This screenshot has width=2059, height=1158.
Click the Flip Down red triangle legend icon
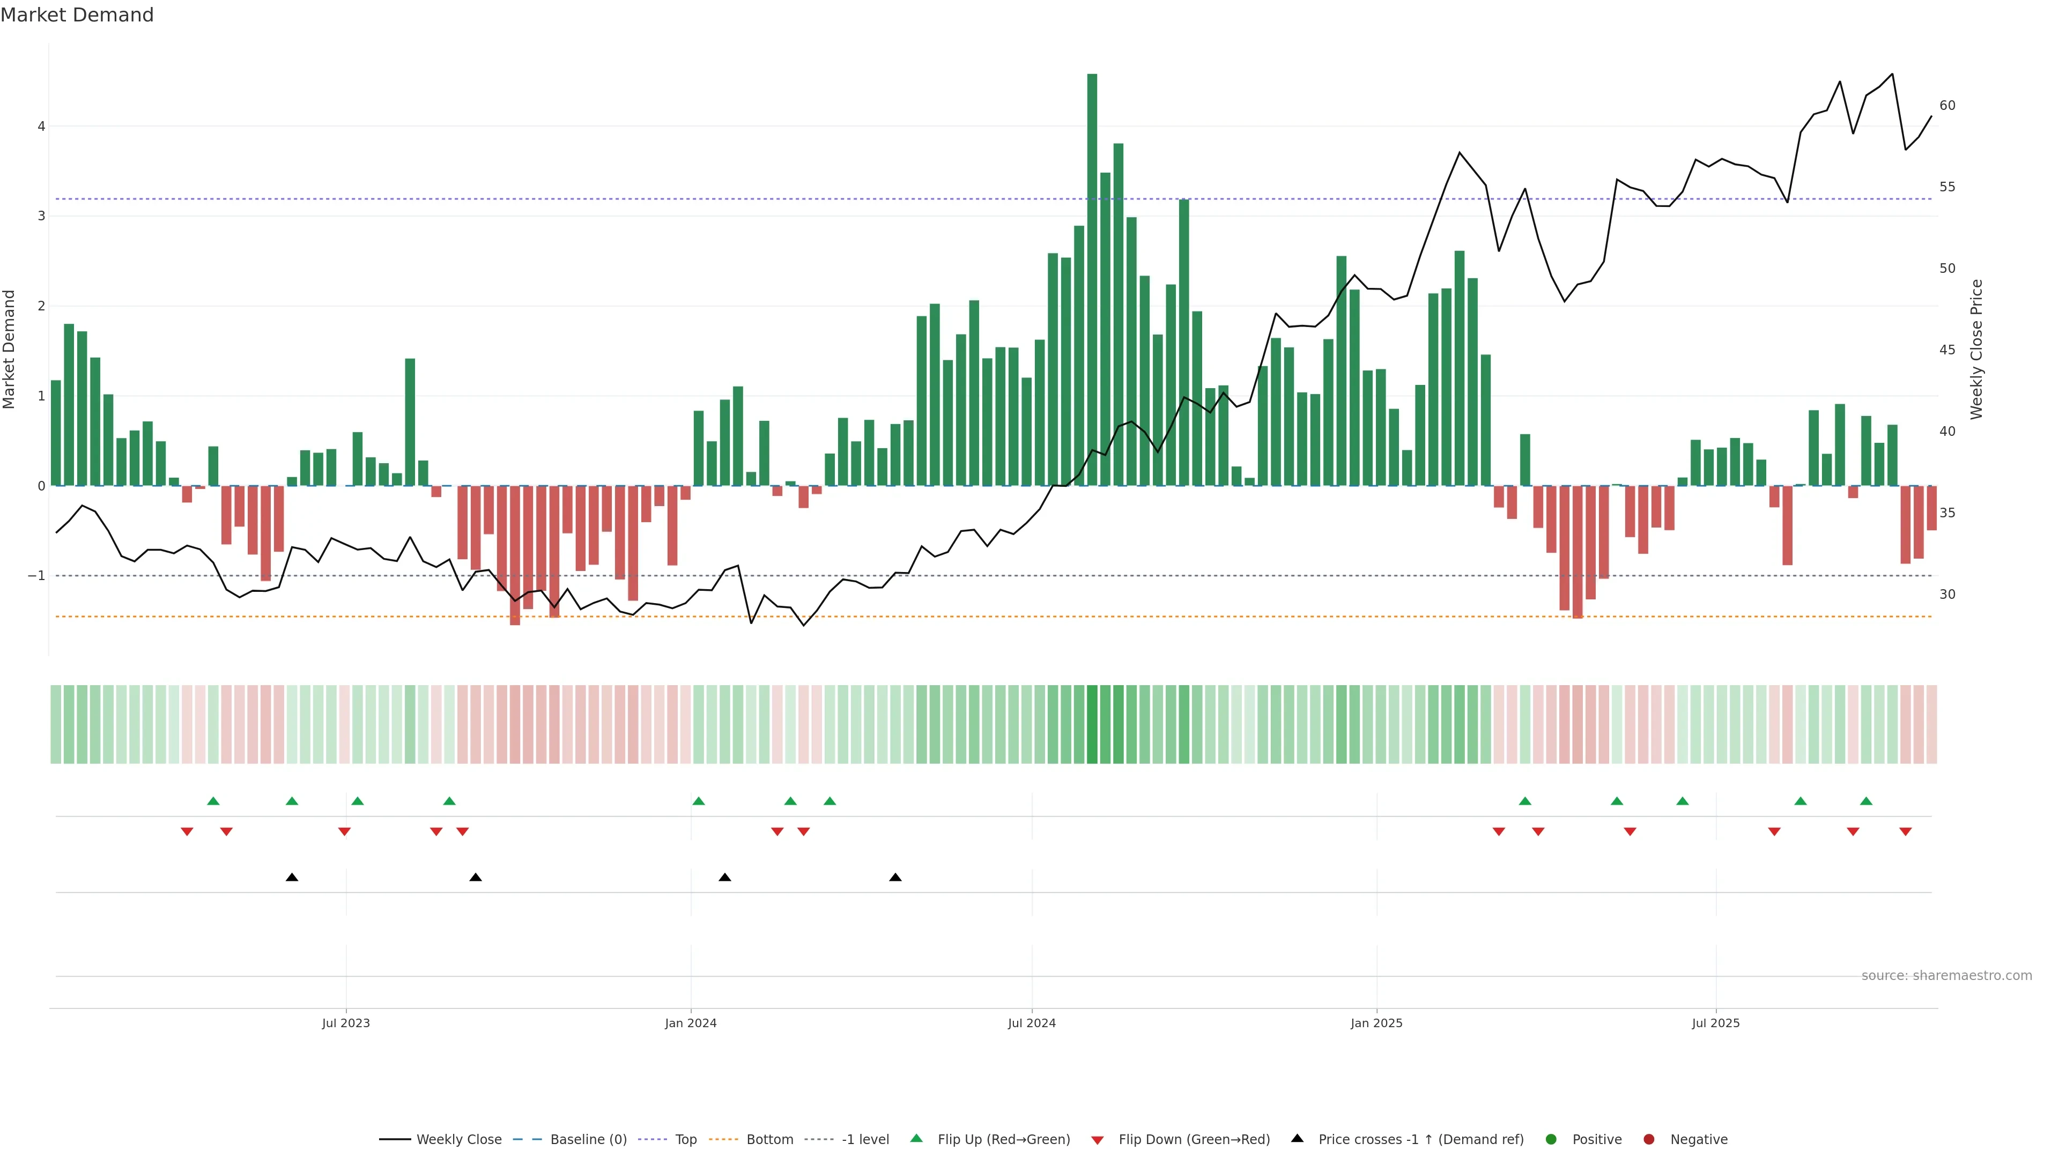[x=1098, y=1140]
